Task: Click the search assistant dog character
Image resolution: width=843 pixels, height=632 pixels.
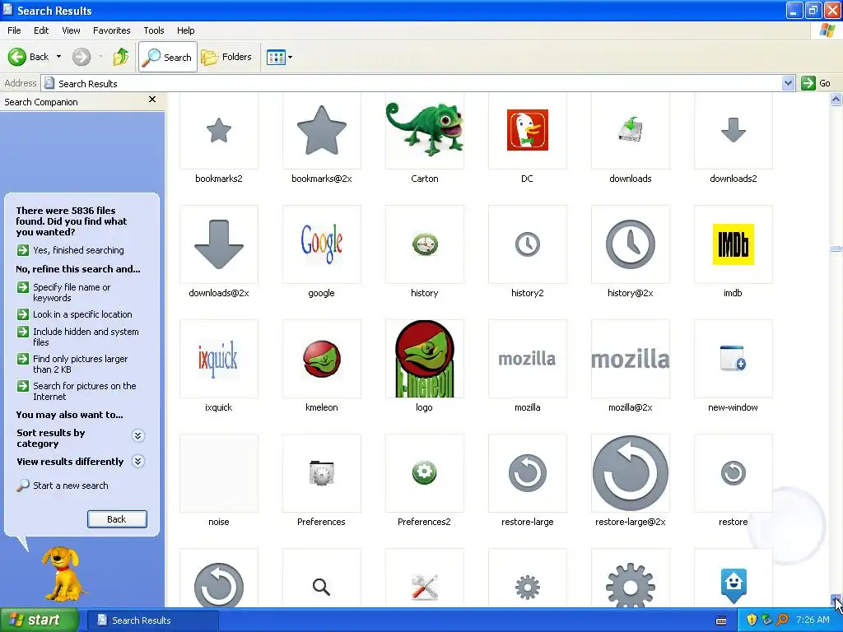Action: pyautogui.click(x=63, y=573)
